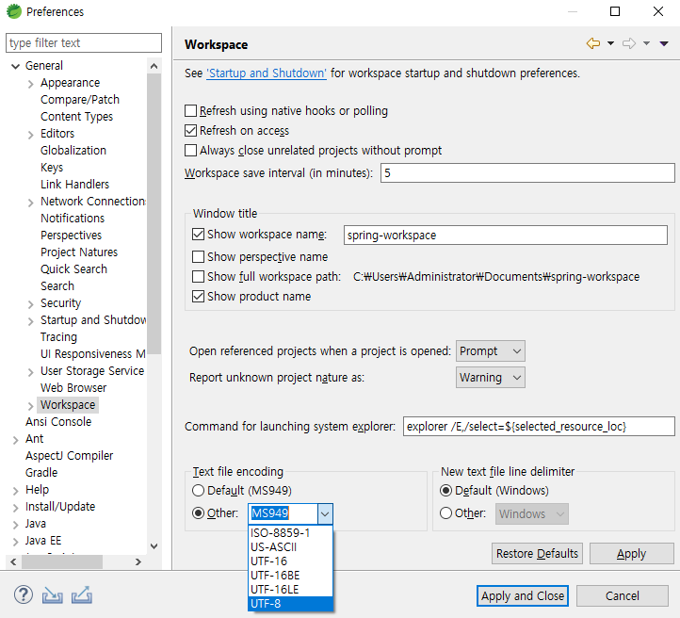Expand the Install/Update tree node
Image resolution: width=680 pixels, height=618 pixels.
click(x=16, y=508)
